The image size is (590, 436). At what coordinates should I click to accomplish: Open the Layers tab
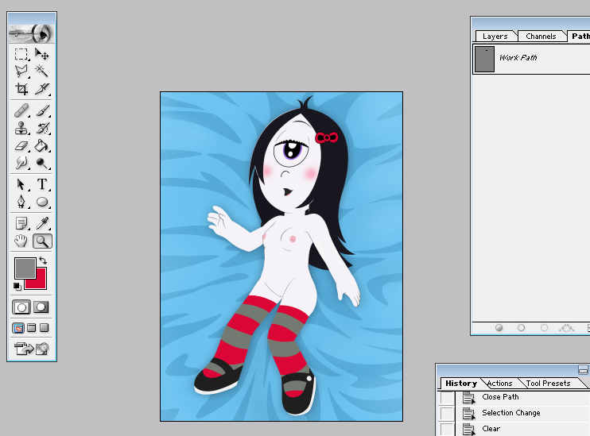point(495,37)
